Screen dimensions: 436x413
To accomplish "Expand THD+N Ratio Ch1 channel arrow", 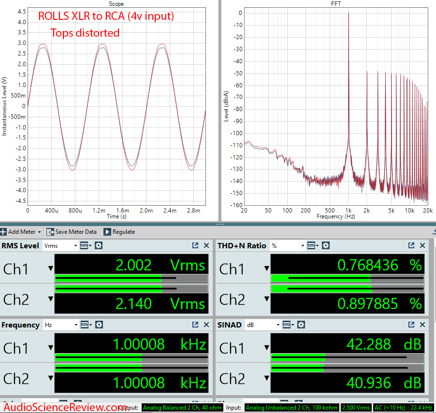I will tap(267, 269).
